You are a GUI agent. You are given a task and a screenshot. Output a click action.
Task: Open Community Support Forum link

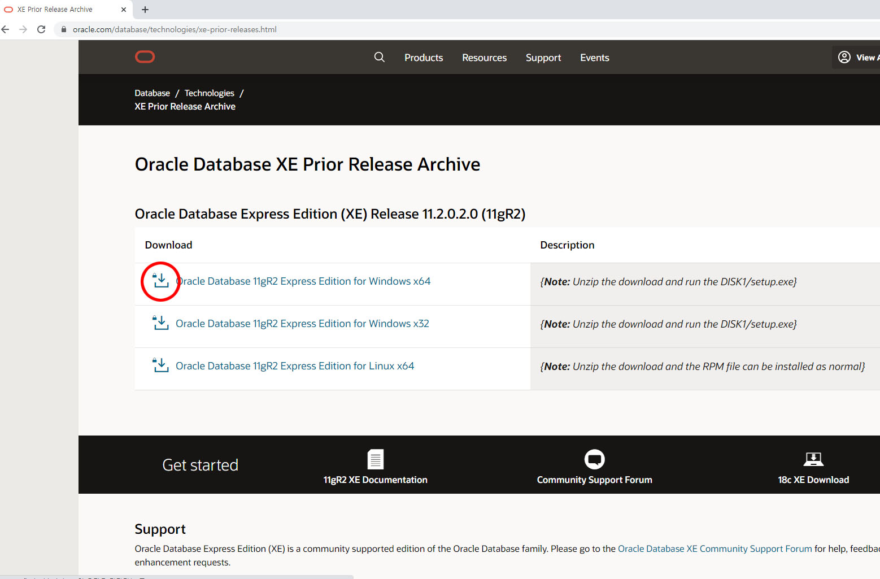pos(594,480)
